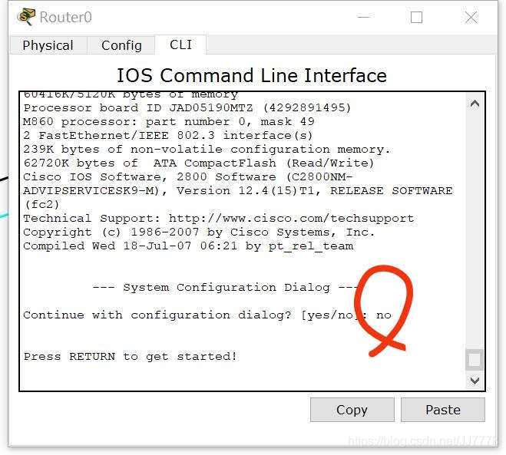Click the CLI scrollbar thumb
The image size is (506, 455).
pos(475,360)
